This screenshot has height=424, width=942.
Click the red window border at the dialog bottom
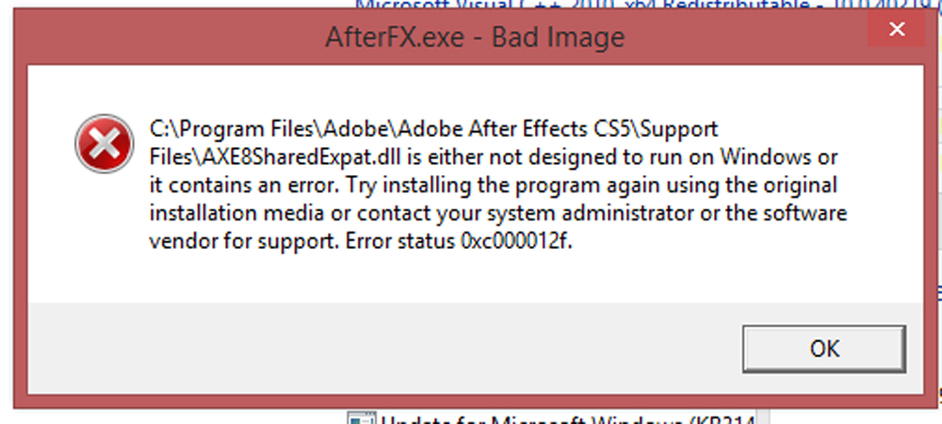[x=468, y=401]
